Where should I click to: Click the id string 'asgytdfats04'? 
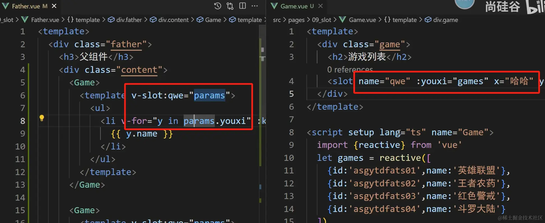point(384,209)
